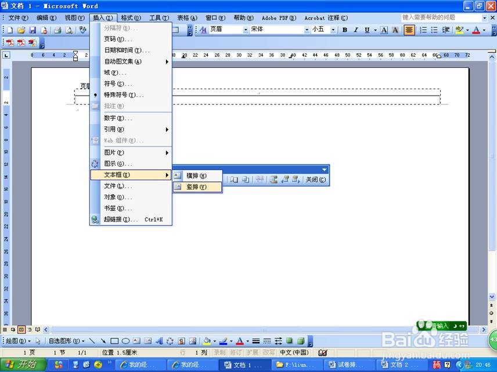
Task: Choose horizontal text box 横排
Action: [197, 176]
